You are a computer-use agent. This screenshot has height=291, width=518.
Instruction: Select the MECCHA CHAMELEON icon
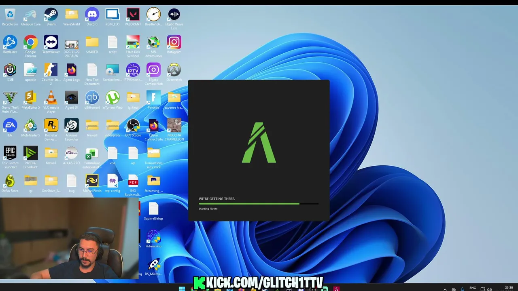coord(174,125)
